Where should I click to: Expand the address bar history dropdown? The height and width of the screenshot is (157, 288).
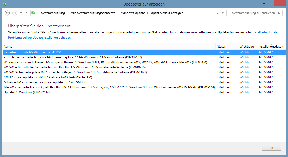[x=217, y=13]
